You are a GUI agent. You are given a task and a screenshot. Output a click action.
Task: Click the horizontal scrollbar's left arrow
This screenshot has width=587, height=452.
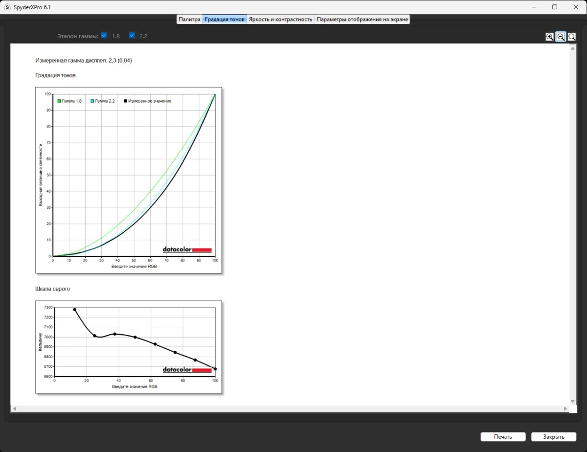15,408
